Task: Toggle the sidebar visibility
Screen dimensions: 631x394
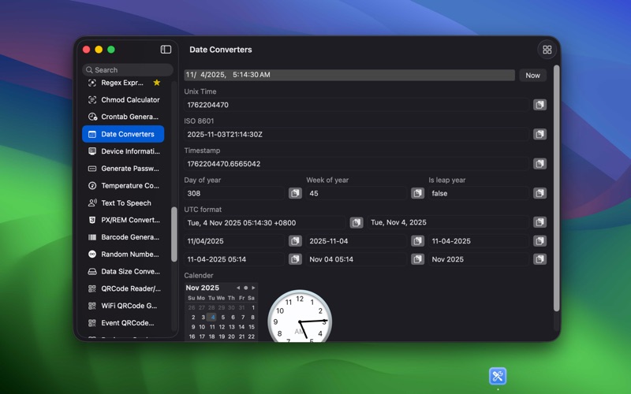Action: pyautogui.click(x=166, y=50)
